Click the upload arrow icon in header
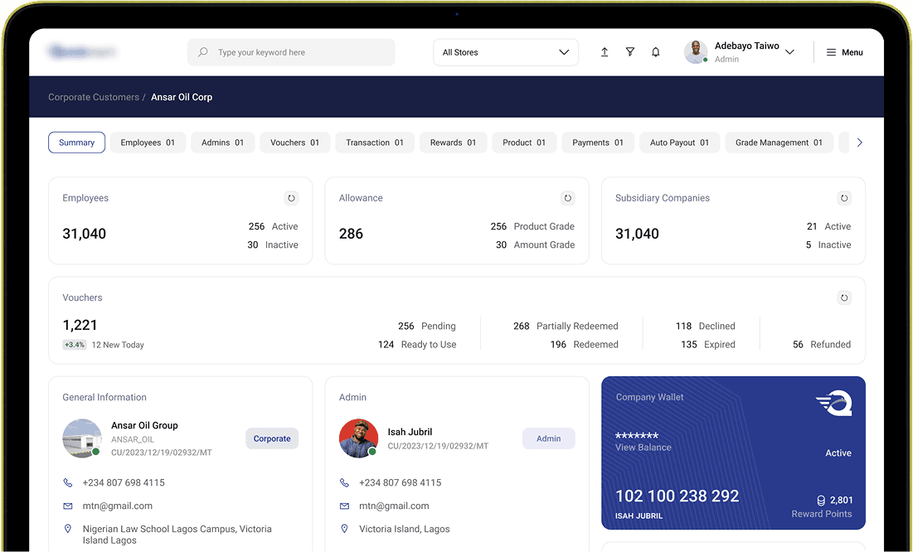The width and height of the screenshot is (913, 552). coord(605,52)
